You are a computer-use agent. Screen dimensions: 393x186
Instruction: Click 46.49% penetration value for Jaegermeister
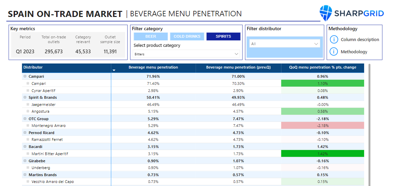pyautogui.click(x=153, y=105)
